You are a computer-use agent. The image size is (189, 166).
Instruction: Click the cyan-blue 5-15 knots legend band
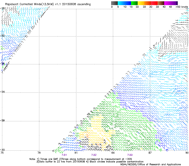point(124,3)
